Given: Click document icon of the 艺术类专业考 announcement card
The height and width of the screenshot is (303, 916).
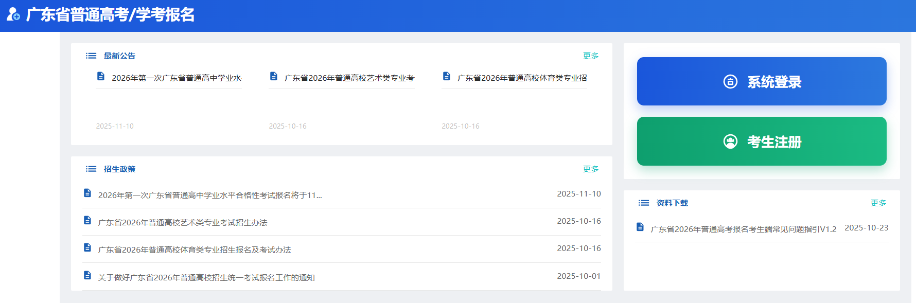Looking at the screenshot, I should pos(274,77).
